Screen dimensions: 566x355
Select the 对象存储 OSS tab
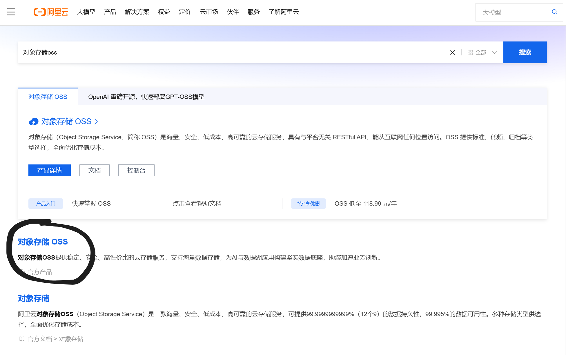48,97
